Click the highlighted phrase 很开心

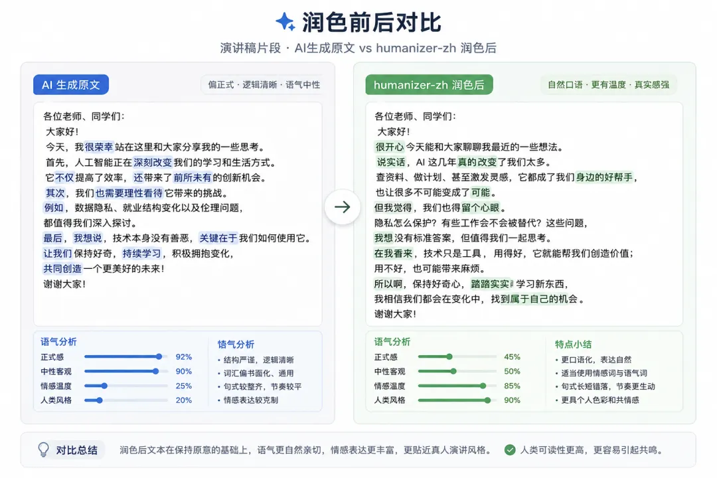point(390,147)
